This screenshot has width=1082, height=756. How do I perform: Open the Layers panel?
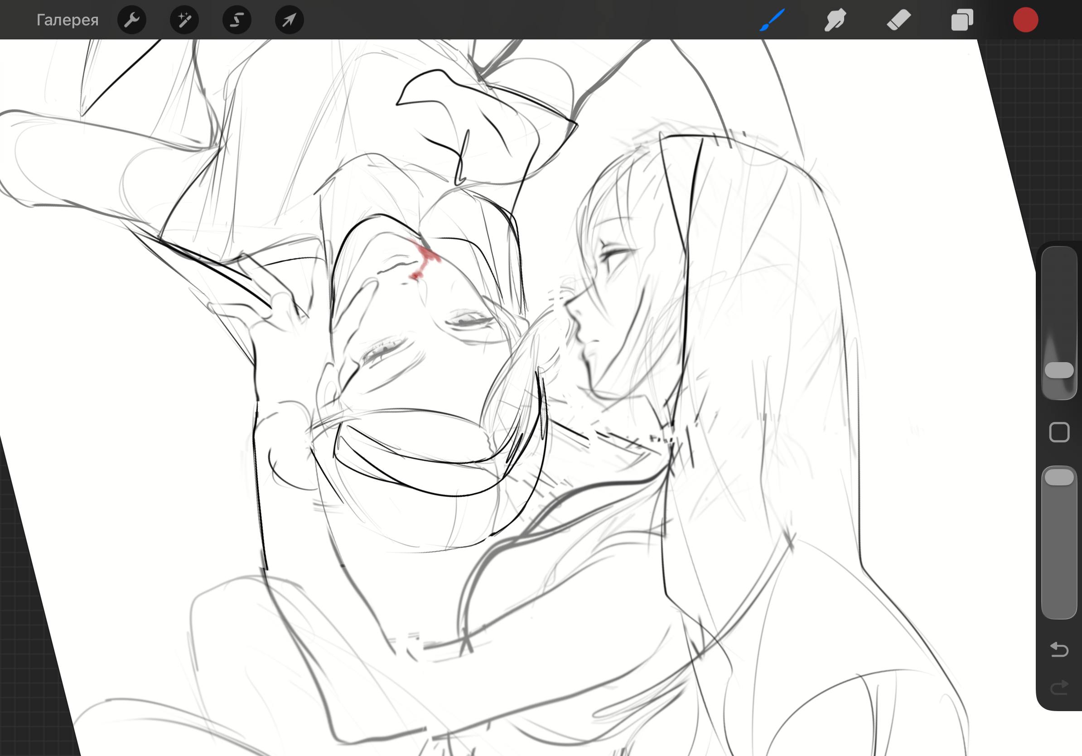coord(962,20)
